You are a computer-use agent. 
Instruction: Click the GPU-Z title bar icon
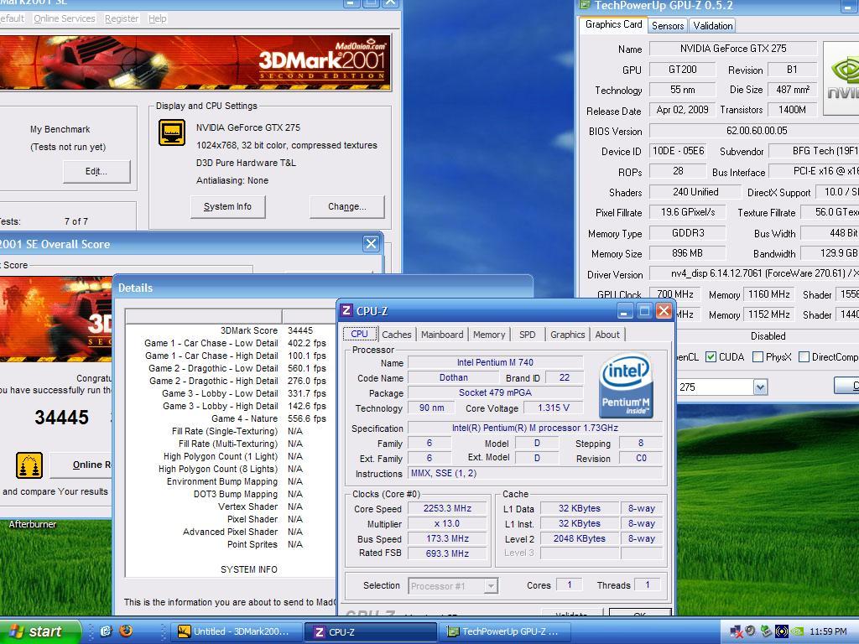tap(585, 5)
